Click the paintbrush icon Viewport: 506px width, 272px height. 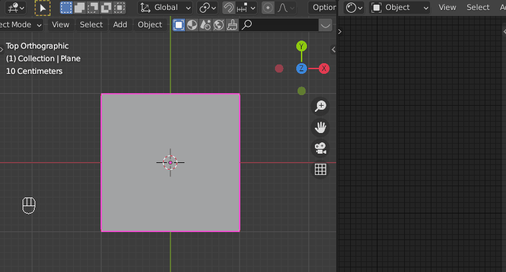coord(232,25)
